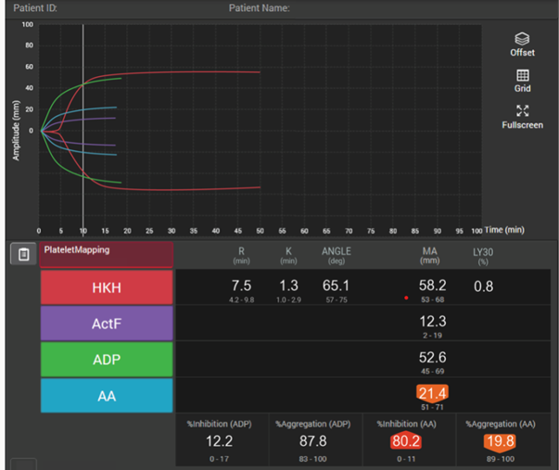Click the MA (mm) column header
The width and height of the screenshot is (559, 470).
click(x=429, y=255)
